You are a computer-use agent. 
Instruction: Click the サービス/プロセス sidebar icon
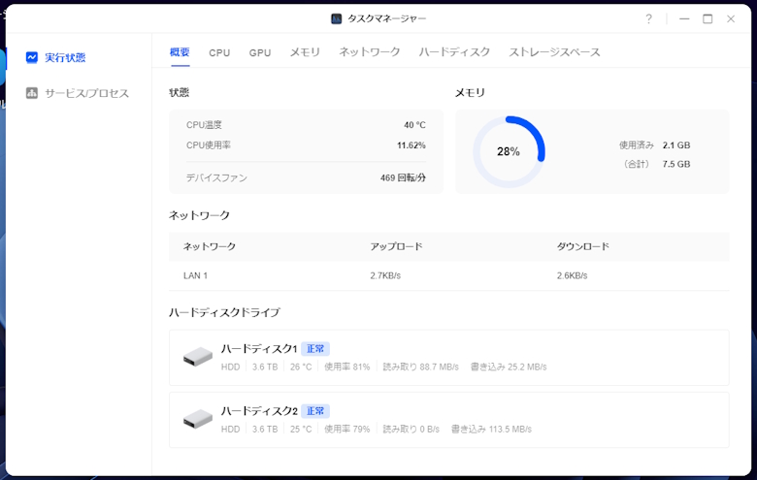(x=32, y=94)
